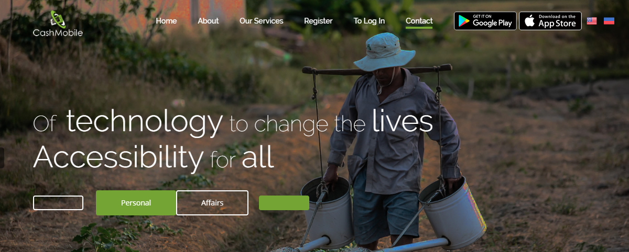Switch language with the Haitian flag
Image resolution: width=629 pixels, height=252 pixels.
pos(609,21)
